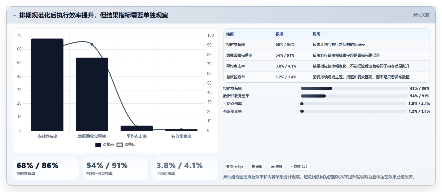Click x-axis label 平均点击率 under chart
Screen dimensions: 442x192
pos(137,136)
